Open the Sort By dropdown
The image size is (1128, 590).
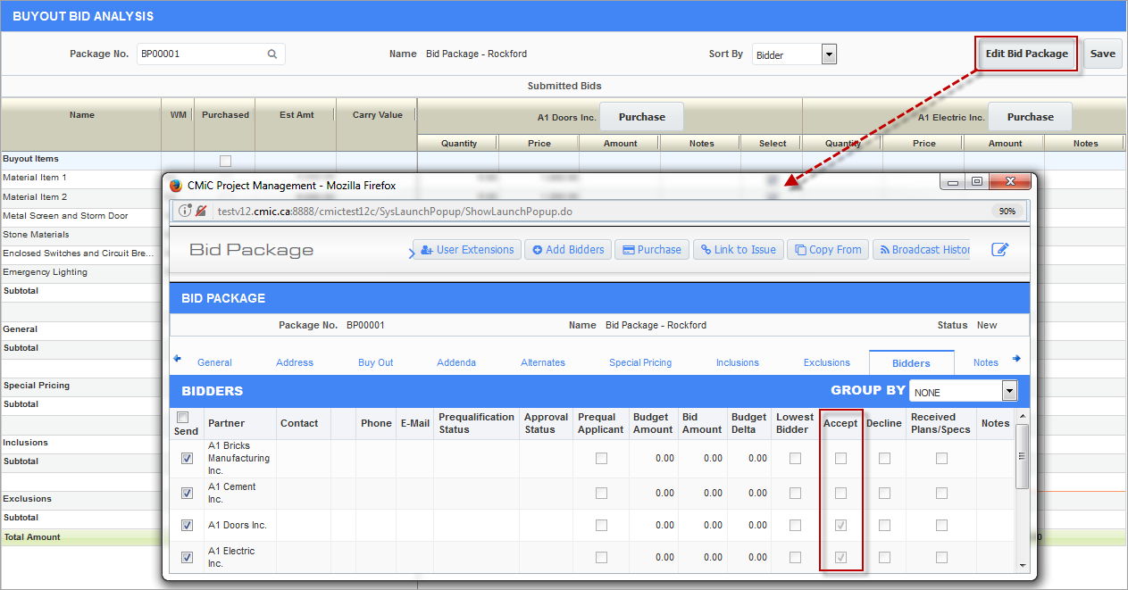coord(829,54)
